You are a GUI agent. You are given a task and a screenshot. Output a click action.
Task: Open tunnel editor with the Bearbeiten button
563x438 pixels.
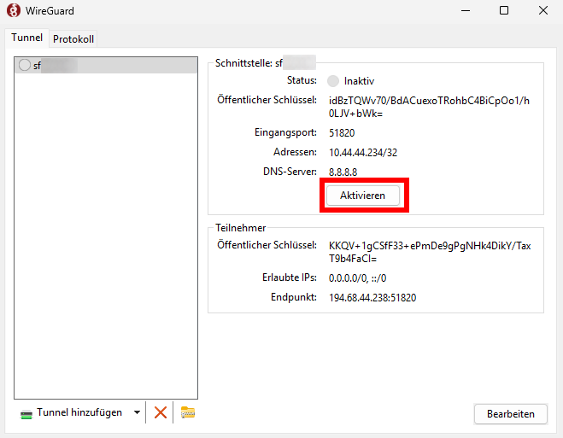click(x=511, y=414)
